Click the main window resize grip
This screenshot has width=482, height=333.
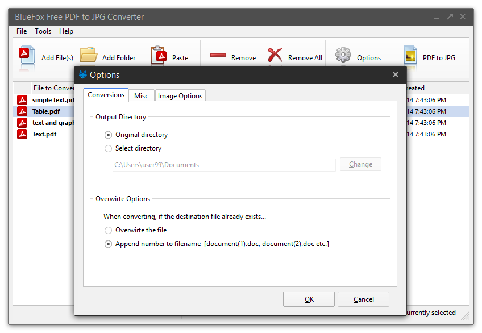click(466, 316)
